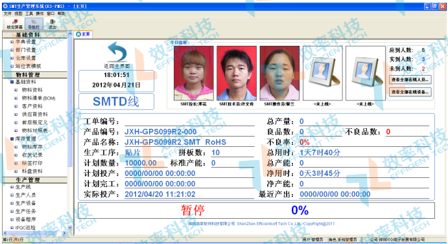Open 设备程序 in the navigation tree
This screenshot has height=244, width=448.
[x=26, y=219]
